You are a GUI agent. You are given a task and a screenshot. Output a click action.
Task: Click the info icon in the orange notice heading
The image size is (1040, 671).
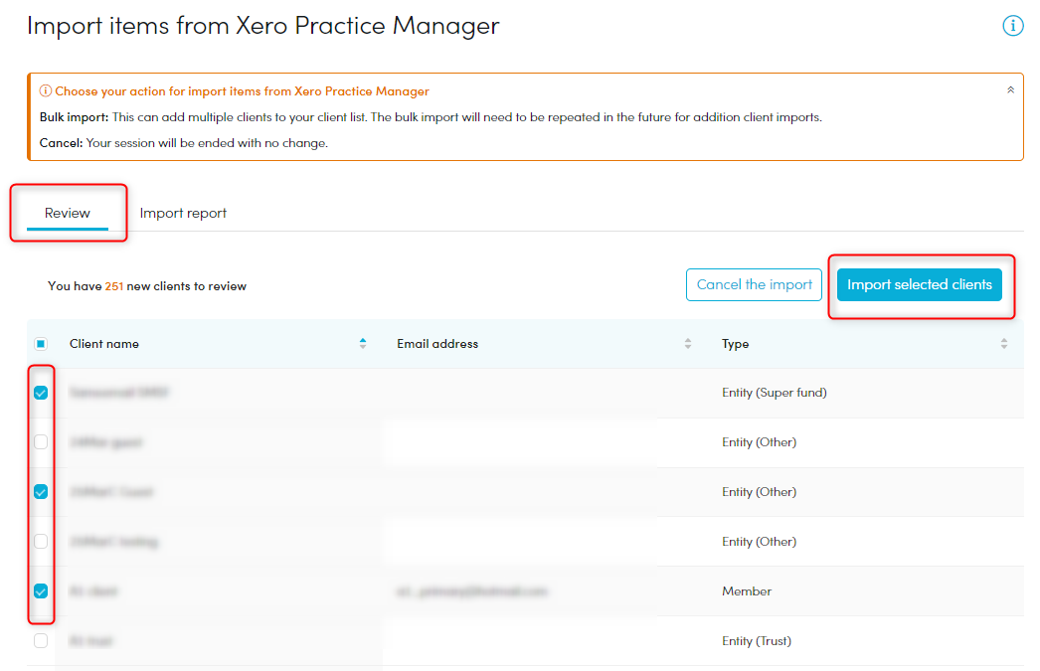point(45,90)
